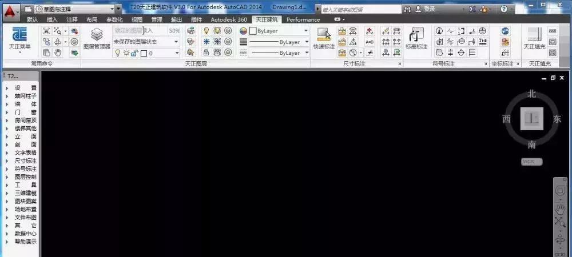Click the Autodesk Exchange X icon
572x257 pixels.
coord(472,9)
